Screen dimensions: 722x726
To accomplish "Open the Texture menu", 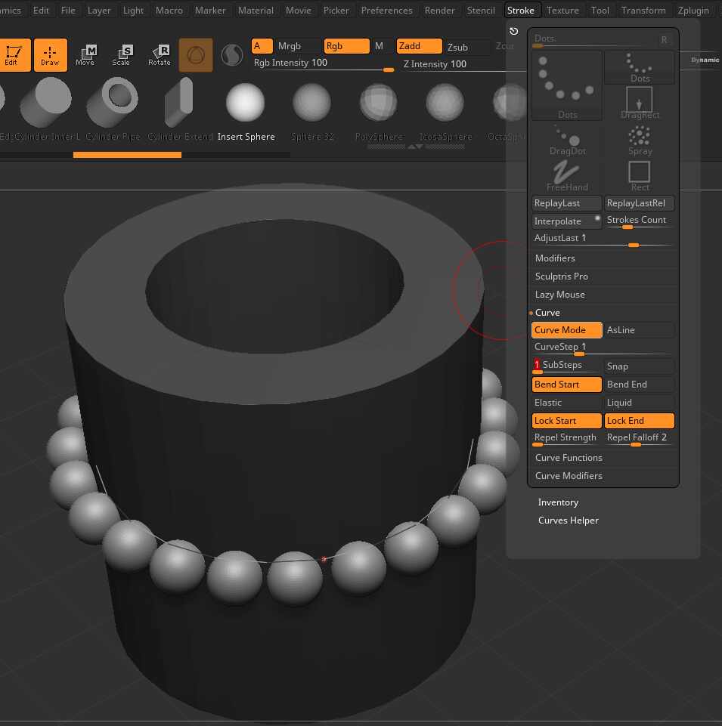I will [562, 11].
